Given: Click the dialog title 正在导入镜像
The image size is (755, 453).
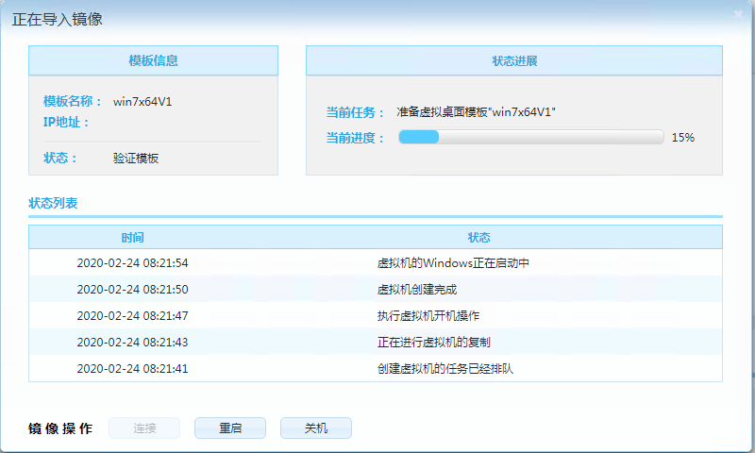Looking at the screenshot, I should coord(58,19).
